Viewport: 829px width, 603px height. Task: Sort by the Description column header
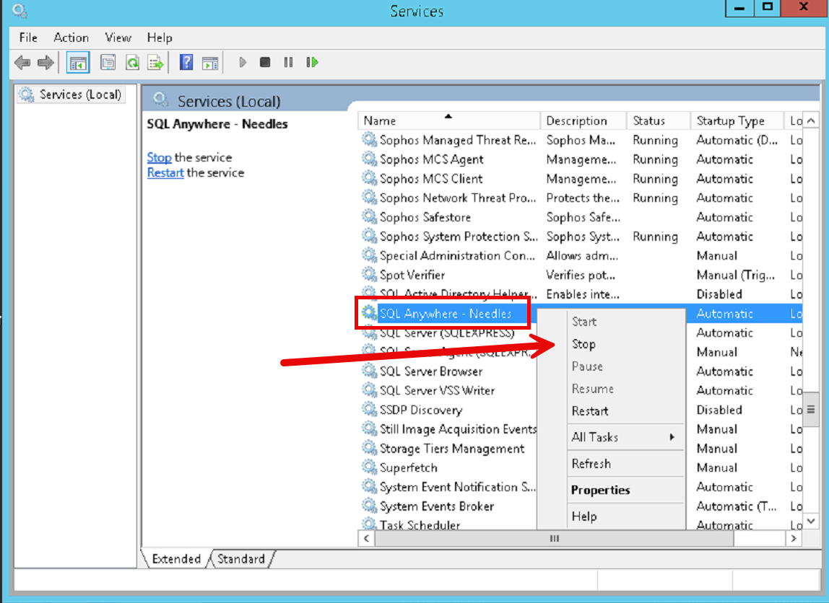pyautogui.click(x=583, y=120)
